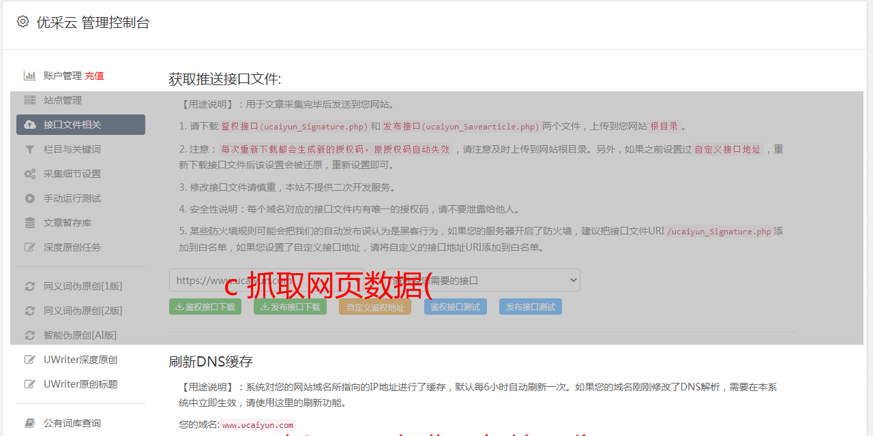Click the blue 鉴权接口测试 button
Viewport: 873px width, 436px height.
[x=456, y=307]
